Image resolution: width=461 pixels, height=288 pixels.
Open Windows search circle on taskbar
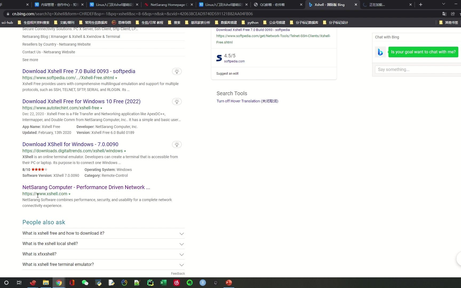click(6, 283)
